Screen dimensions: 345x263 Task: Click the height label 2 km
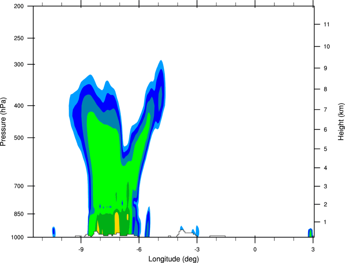pos(326,204)
